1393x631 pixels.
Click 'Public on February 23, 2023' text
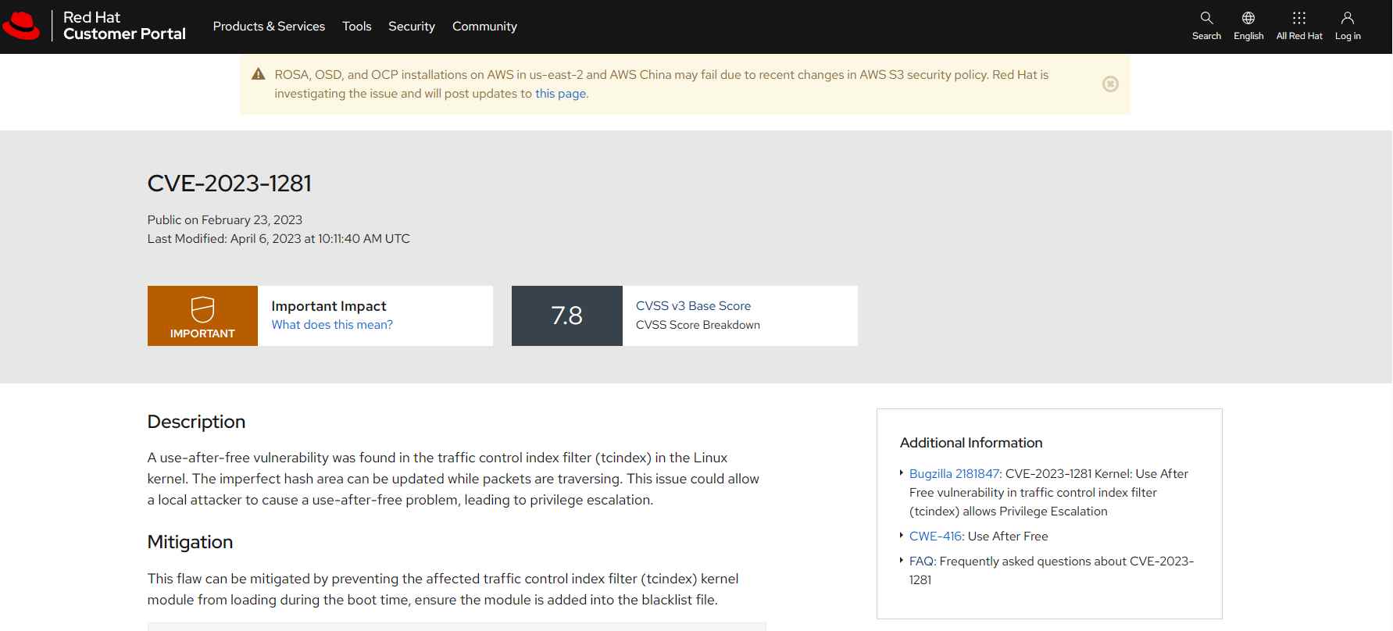[225, 220]
